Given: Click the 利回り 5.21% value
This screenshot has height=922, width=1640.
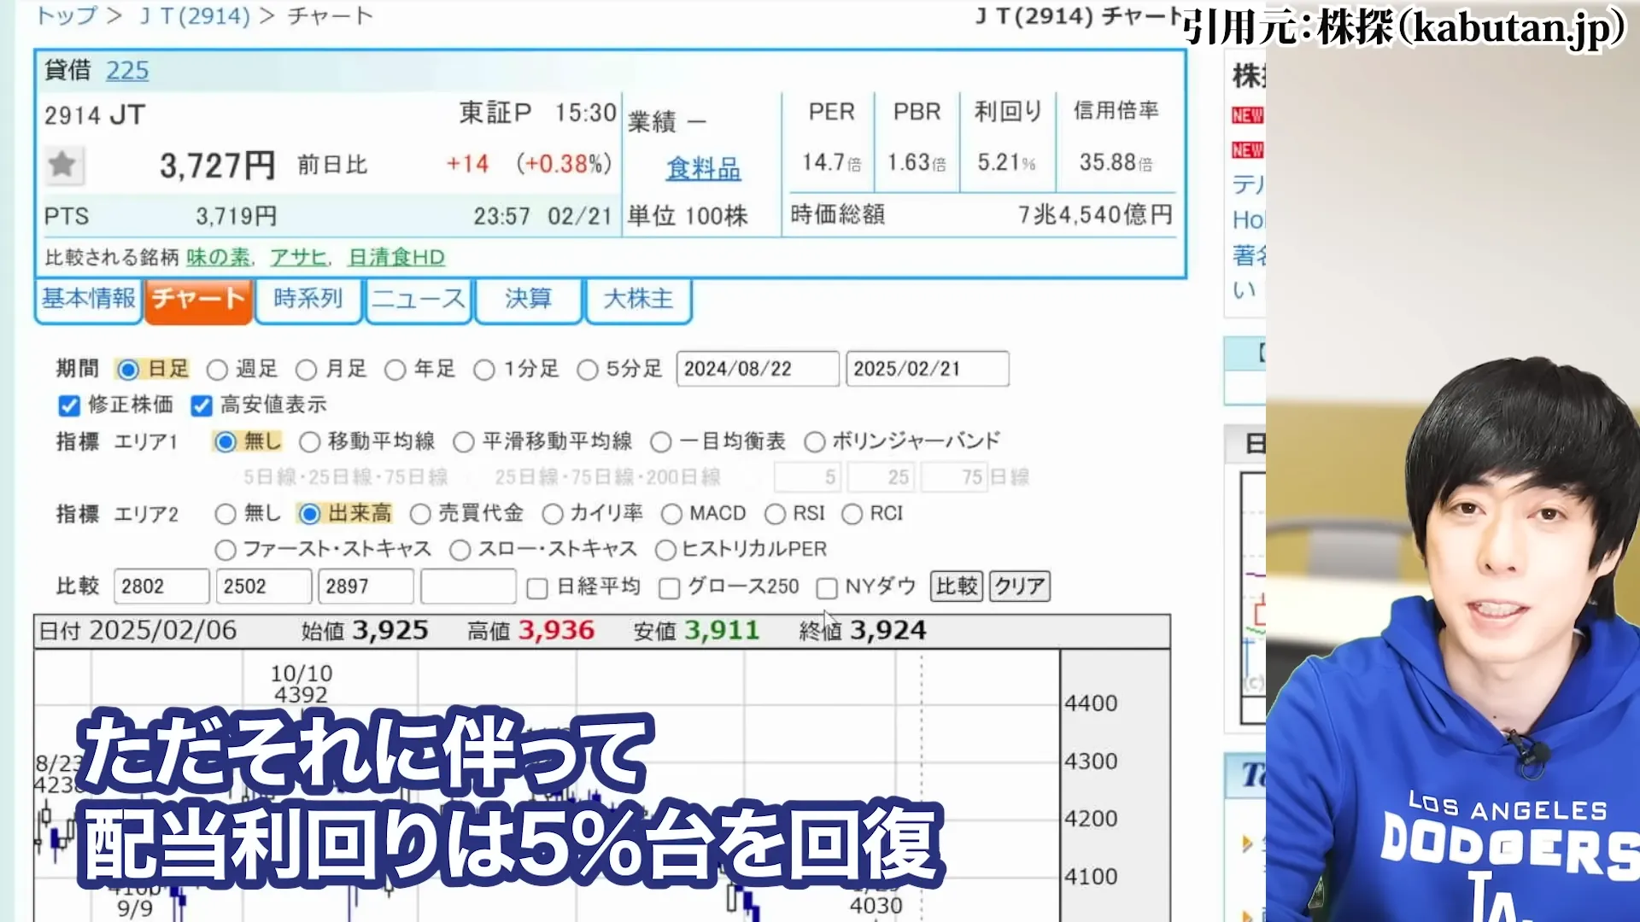Looking at the screenshot, I should (x=1007, y=162).
